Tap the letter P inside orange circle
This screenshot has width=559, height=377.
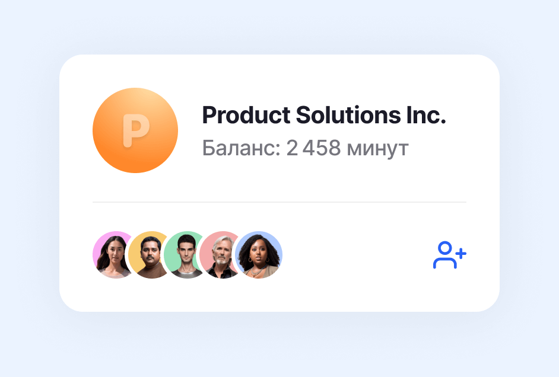pyautogui.click(x=136, y=130)
